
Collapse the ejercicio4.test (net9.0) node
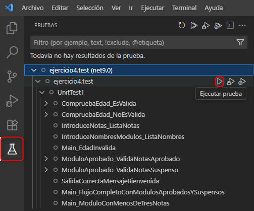pyautogui.click(x=34, y=70)
